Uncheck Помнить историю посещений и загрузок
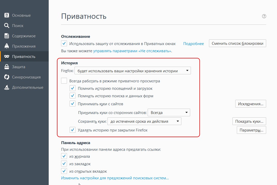 pyautogui.click(x=72, y=88)
